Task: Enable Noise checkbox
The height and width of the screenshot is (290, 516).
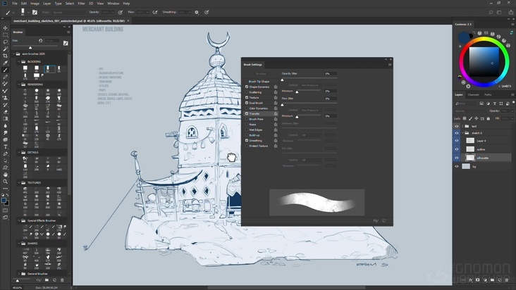Action: click(247, 125)
